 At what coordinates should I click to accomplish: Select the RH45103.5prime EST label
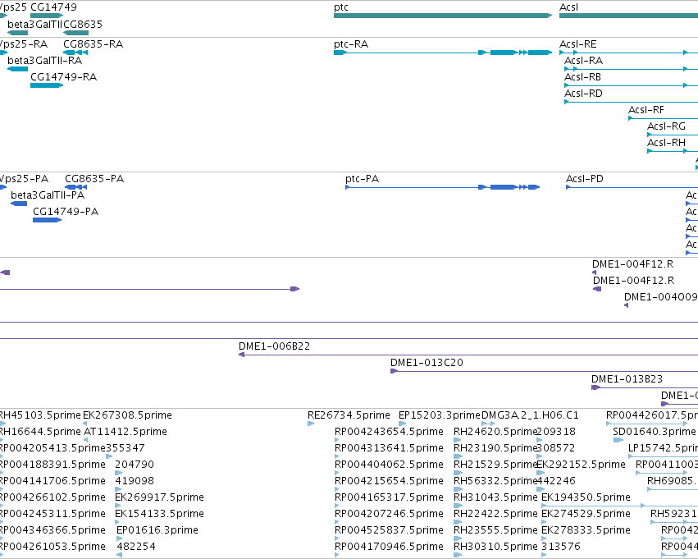39,415
